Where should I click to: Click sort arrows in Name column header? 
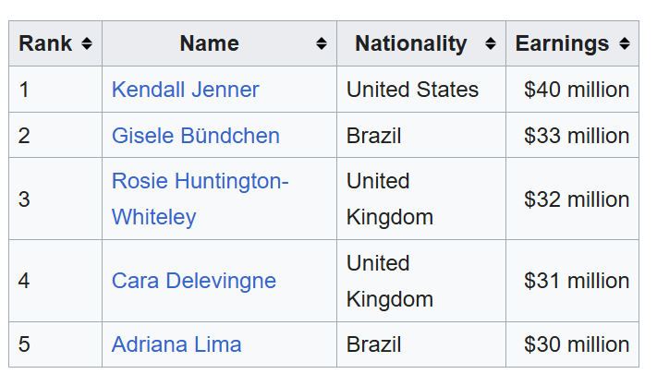point(322,43)
